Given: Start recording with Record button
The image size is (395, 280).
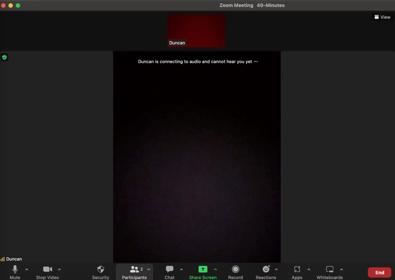Looking at the screenshot, I should coord(235,272).
